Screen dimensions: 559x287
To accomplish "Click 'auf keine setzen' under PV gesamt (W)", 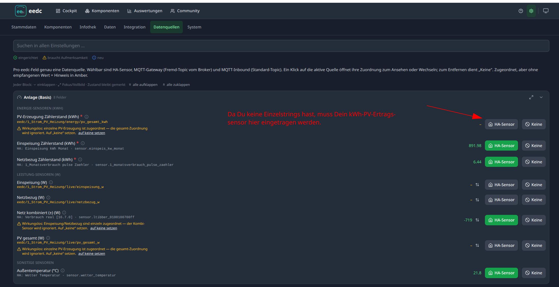I will (92, 253).
